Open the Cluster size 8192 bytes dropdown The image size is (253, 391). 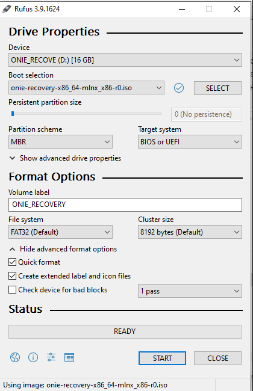point(190,232)
